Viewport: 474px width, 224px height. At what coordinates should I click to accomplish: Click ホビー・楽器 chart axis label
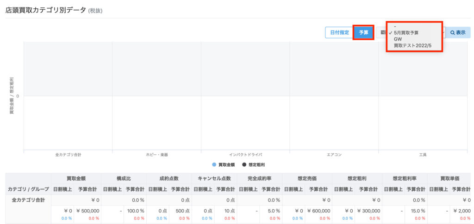tap(156, 154)
